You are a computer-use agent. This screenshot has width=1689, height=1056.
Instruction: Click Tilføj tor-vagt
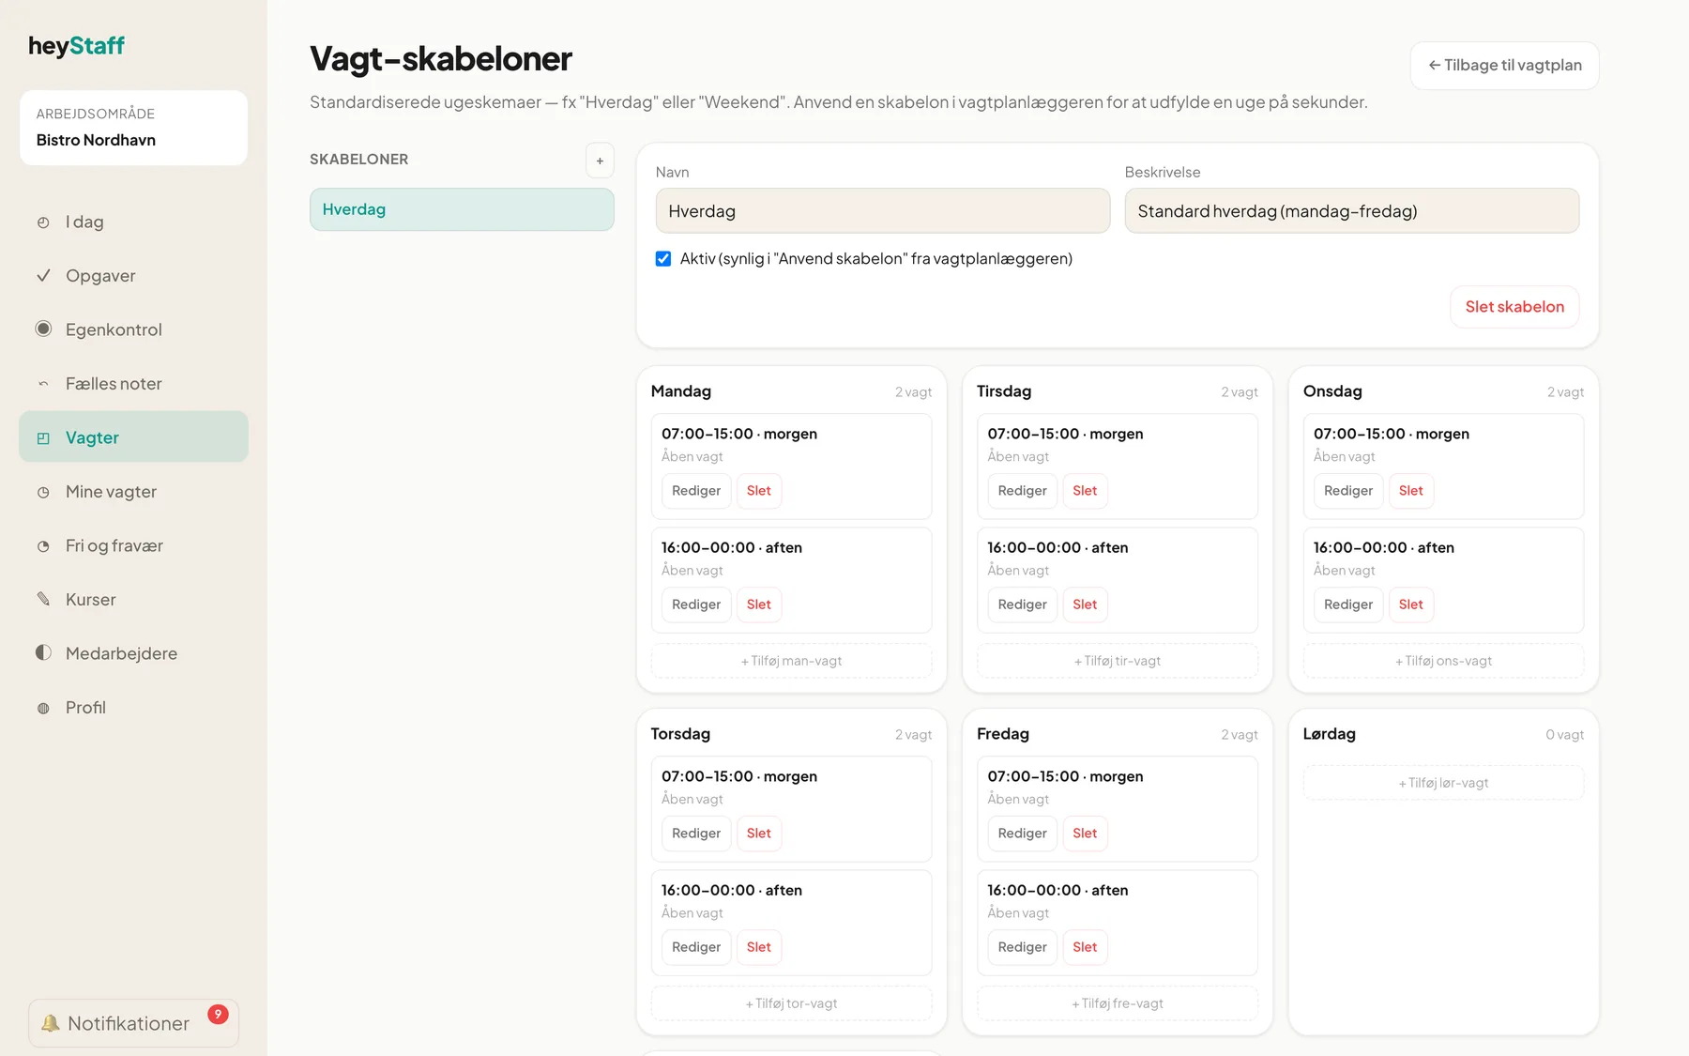click(x=791, y=1003)
